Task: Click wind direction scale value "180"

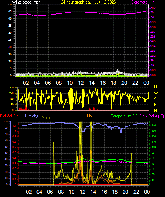Action: tap(11, 99)
